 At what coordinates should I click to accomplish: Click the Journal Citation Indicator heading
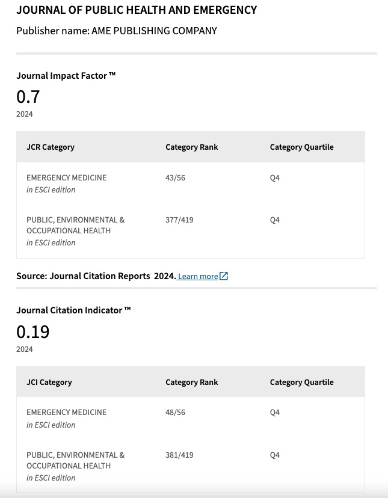[x=73, y=310]
